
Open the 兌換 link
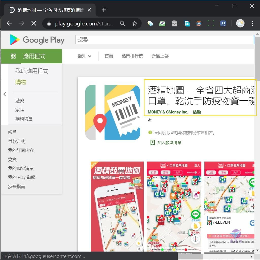point(12,160)
